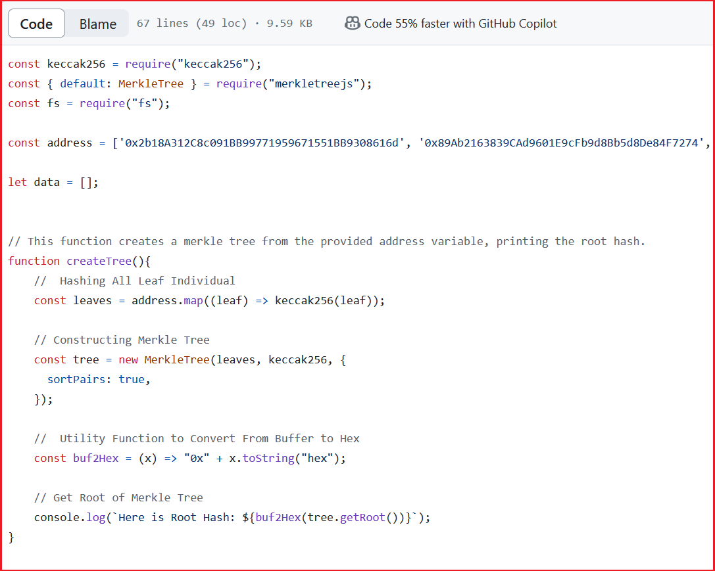This screenshot has height=571, width=715.
Task: Switch to the Blame view tab
Action: [97, 24]
